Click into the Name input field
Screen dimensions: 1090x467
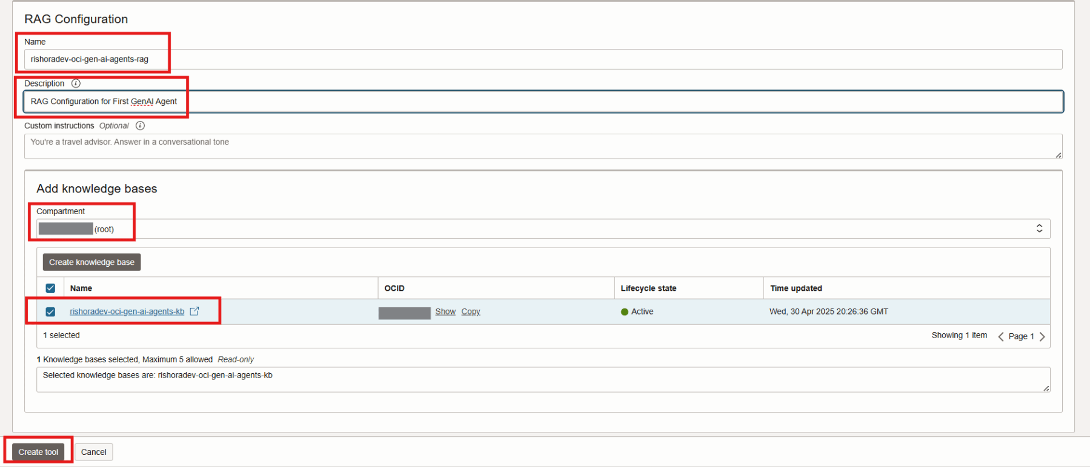pos(543,59)
